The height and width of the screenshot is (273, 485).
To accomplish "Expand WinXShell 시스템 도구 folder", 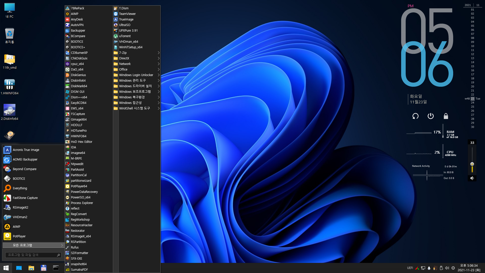I will coord(137,108).
